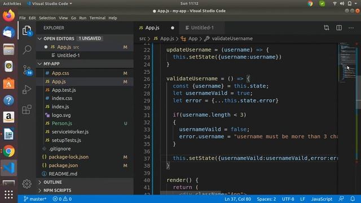Open the Help menu
Screen dimensions: 361x203
[113, 18]
